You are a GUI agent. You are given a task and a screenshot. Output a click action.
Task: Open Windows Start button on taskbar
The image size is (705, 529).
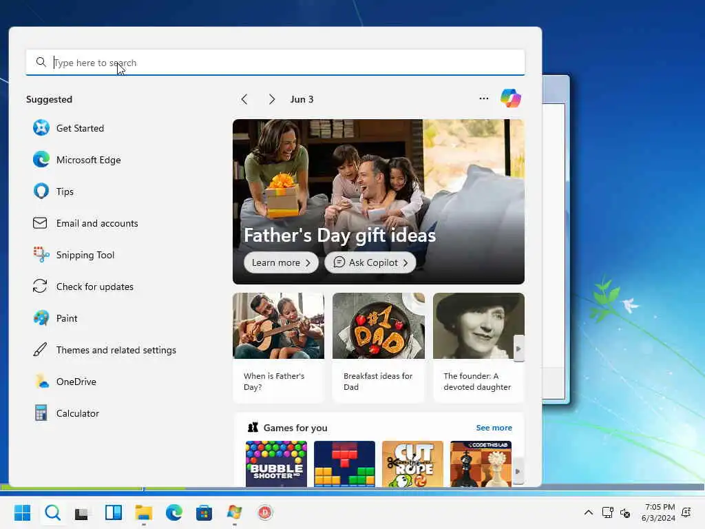pos(23,512)
